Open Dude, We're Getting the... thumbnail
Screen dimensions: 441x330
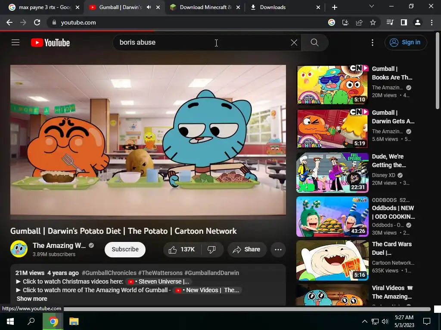(332, 173)
